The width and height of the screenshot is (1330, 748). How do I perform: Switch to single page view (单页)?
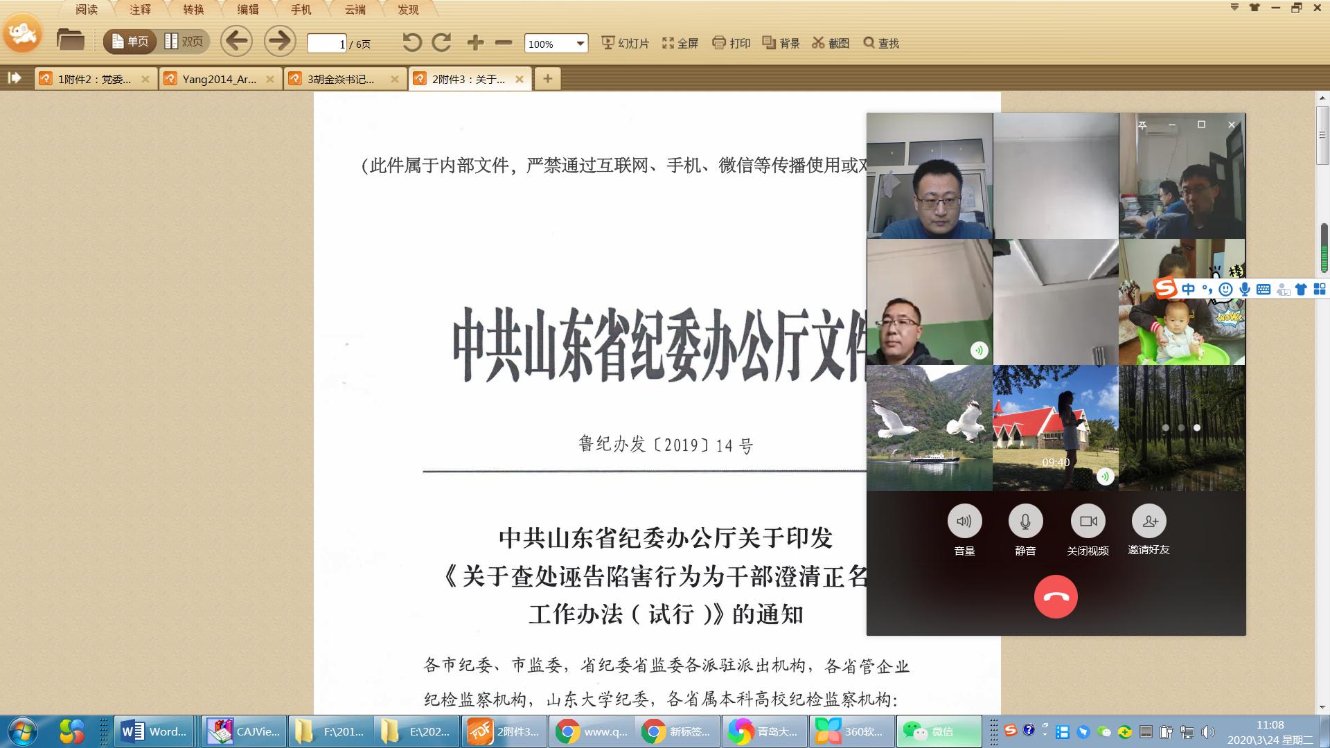[x=130, y=42]
